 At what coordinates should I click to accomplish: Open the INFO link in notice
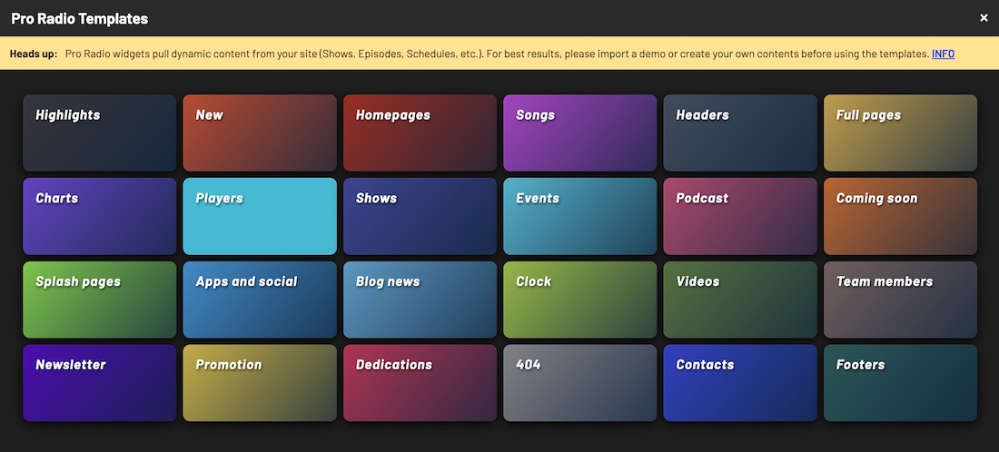pyautogui.click(x=943, y=54)
